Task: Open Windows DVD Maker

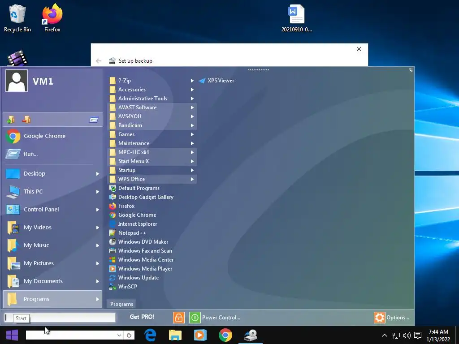Action: 139,242
